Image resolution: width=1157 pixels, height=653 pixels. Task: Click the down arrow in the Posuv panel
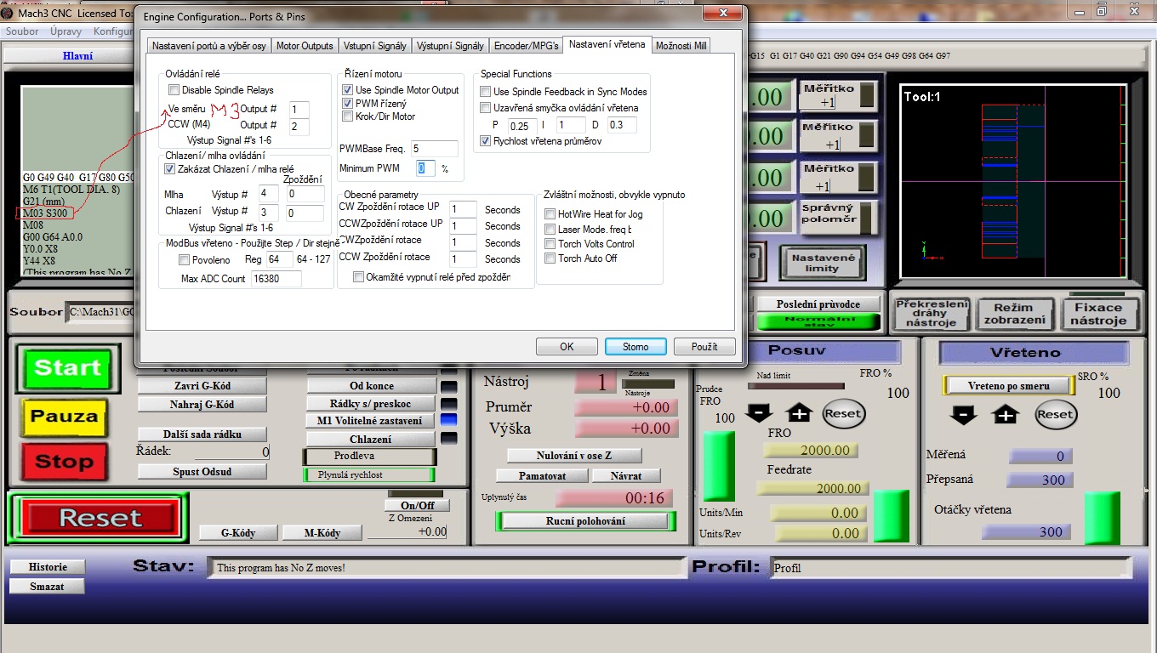pyautogui.click(x=759, y=413)
